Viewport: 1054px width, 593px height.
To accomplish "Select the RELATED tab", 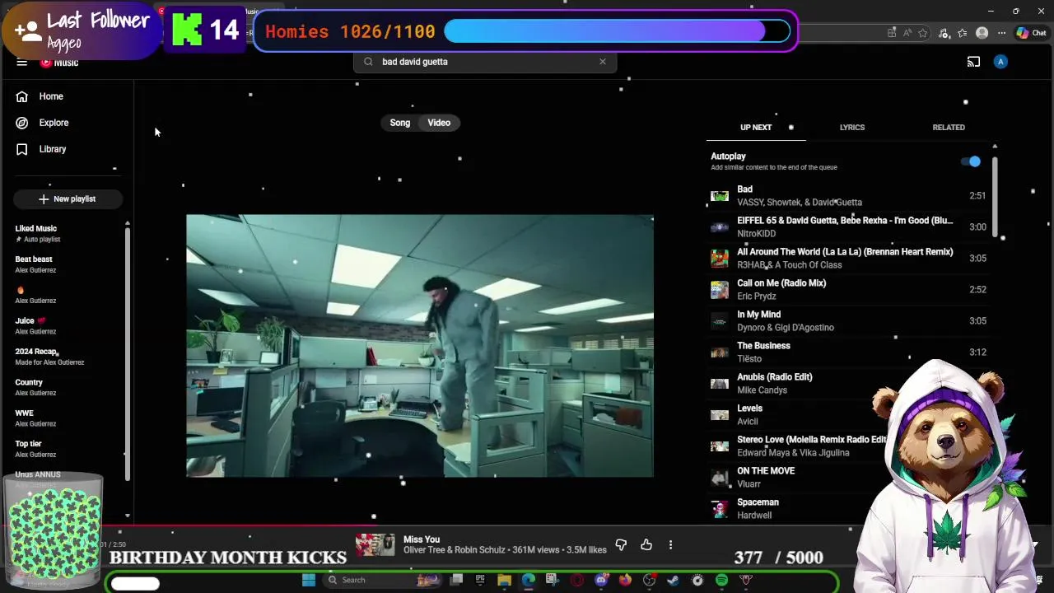I will click(949, 128).
